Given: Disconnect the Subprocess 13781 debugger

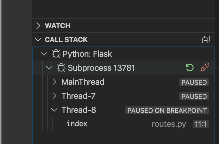Looking at the screenshot, I should pyautogui.click(x=204, y=68).
